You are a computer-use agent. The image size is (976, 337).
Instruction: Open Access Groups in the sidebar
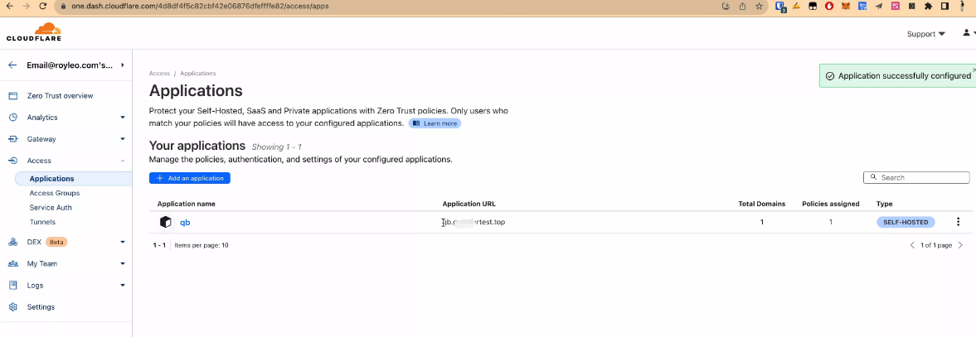55,193
